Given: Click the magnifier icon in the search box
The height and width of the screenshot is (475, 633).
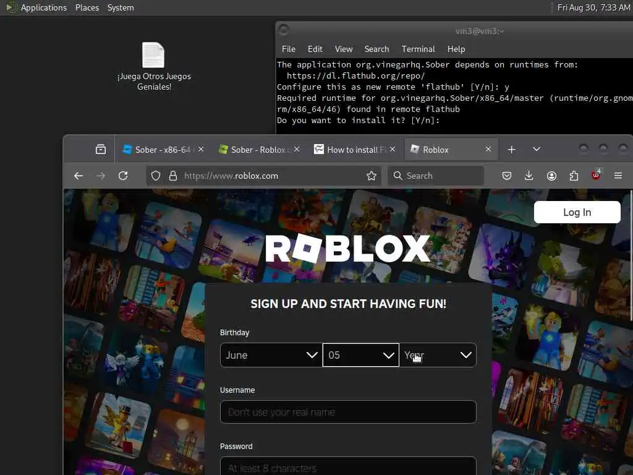Looking at the screenshot, I should tap(397, 176).
